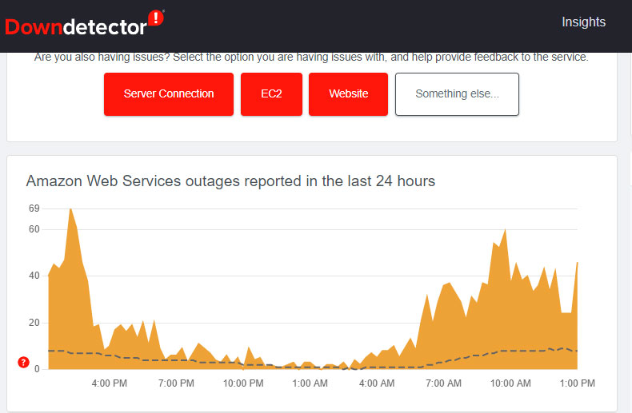
Task: Report a Server Connection issue
Action: [169, 93]
